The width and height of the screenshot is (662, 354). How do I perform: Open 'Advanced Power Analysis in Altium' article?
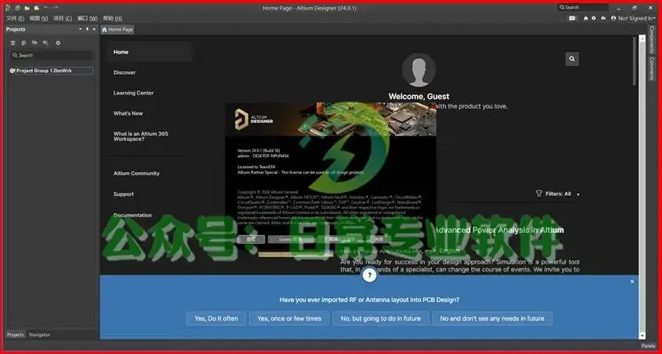[x=499, y=230]
